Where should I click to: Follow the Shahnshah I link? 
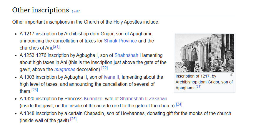[x=128, y=55]
